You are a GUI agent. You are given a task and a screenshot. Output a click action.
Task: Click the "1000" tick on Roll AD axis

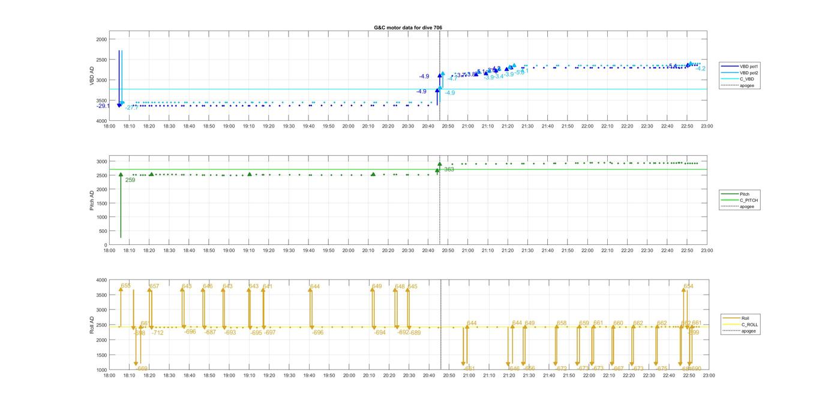(x=101, y=370)
